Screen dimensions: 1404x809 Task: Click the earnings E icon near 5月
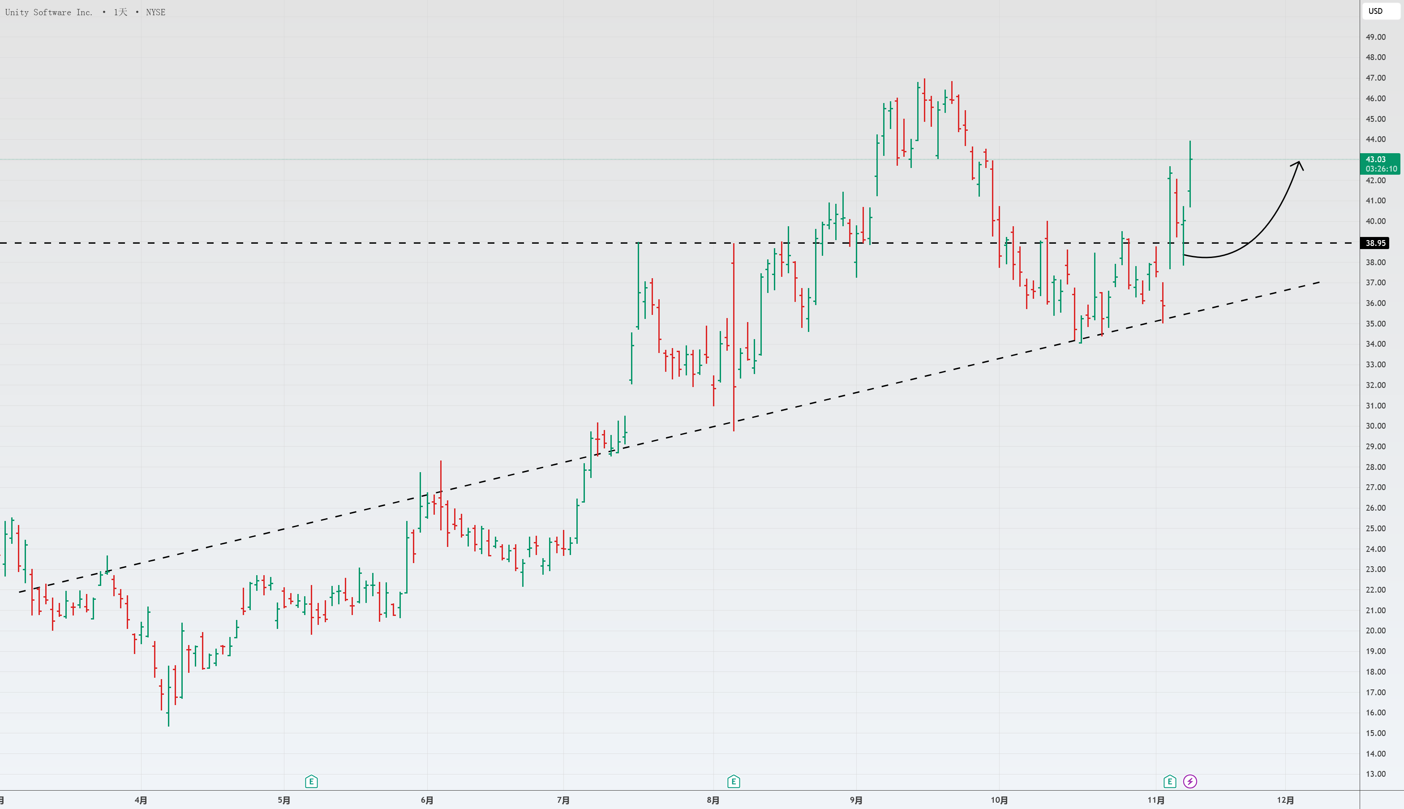tap(312, 781)
